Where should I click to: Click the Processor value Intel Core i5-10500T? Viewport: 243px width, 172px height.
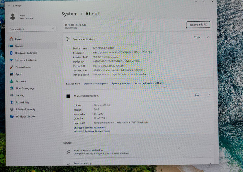click(123, 53)
